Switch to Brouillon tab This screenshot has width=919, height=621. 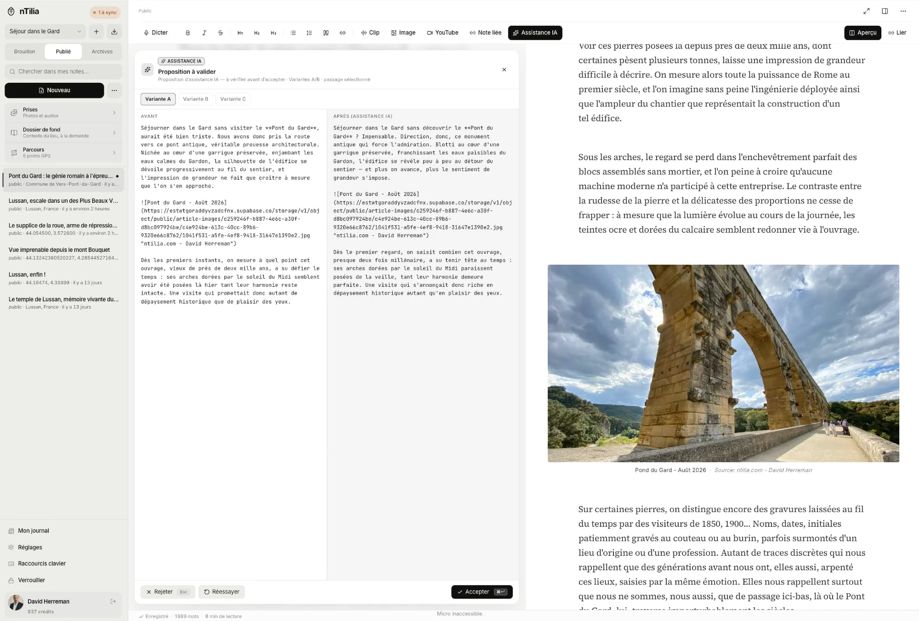25,51
